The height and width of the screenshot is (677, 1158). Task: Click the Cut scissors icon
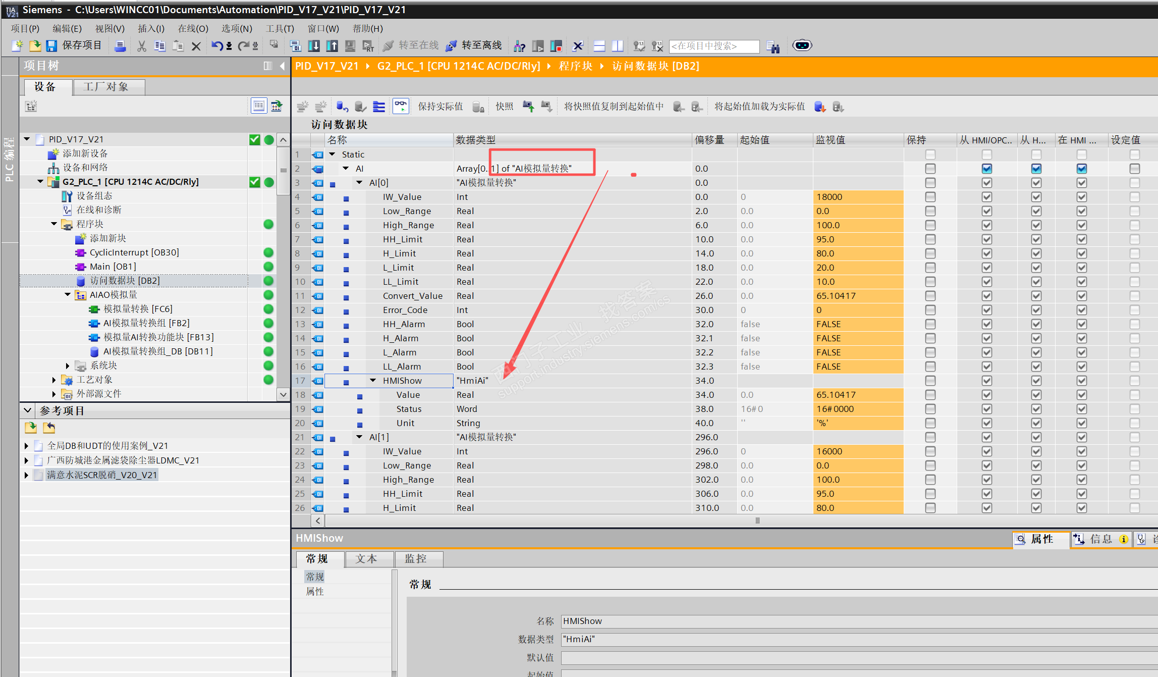142,46
